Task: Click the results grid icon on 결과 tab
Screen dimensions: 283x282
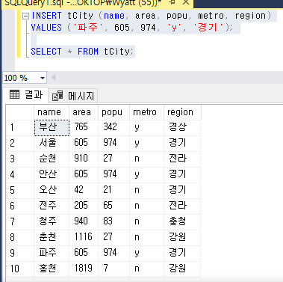Action: pyautogui.click(x=14, y=94)
